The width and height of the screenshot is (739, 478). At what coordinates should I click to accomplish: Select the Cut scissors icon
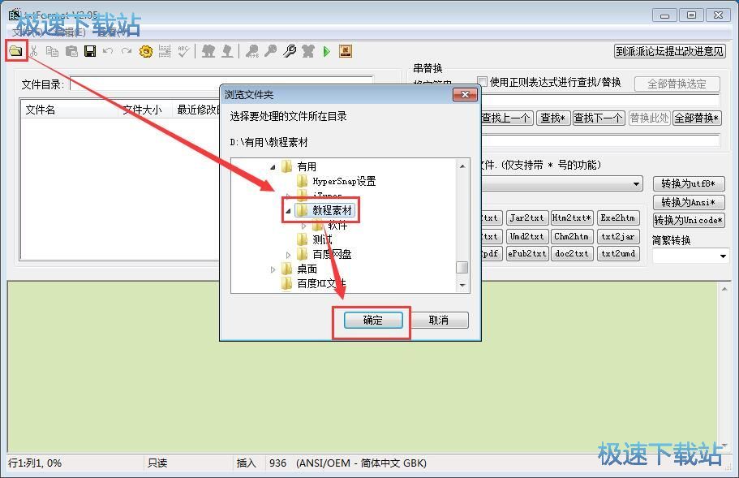tap(36, 50)
